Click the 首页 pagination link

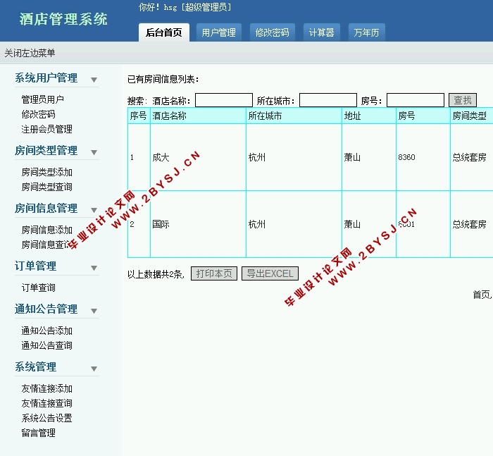coord(481,295)
